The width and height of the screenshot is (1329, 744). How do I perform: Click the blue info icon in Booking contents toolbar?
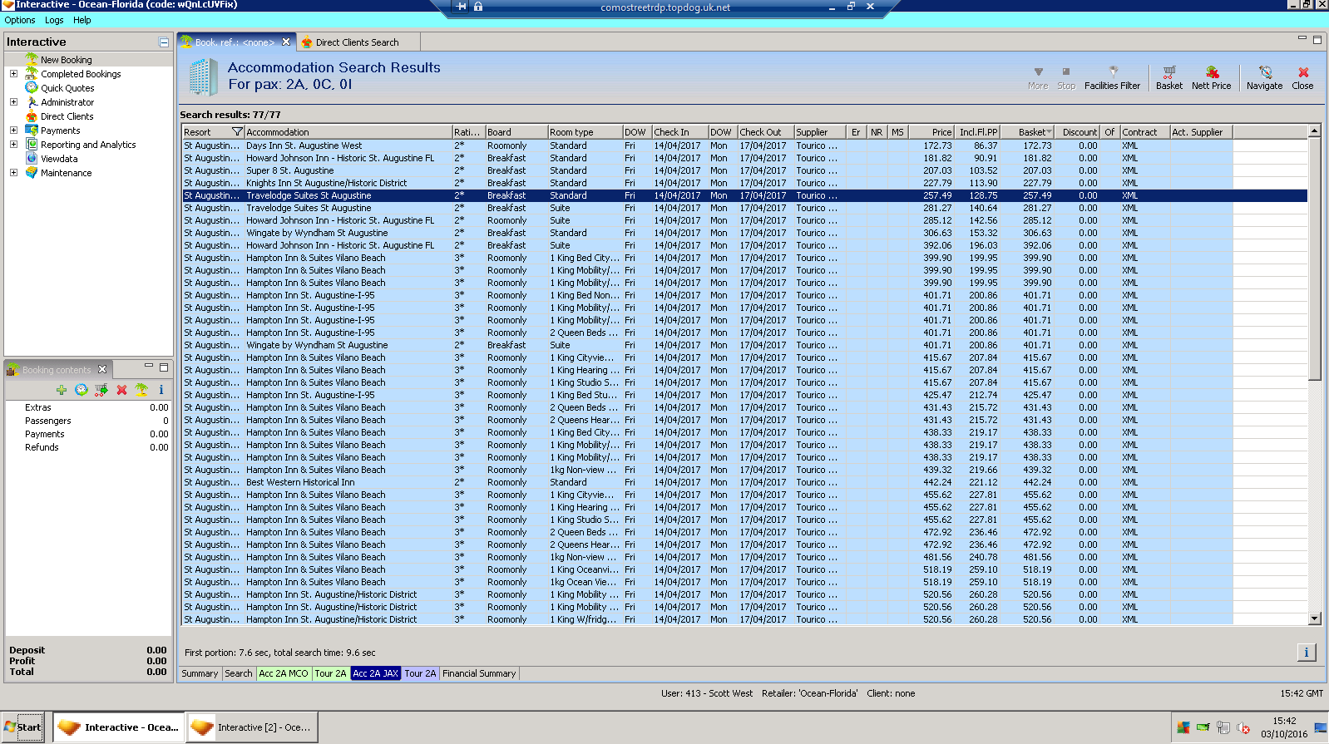pos(161,390)
